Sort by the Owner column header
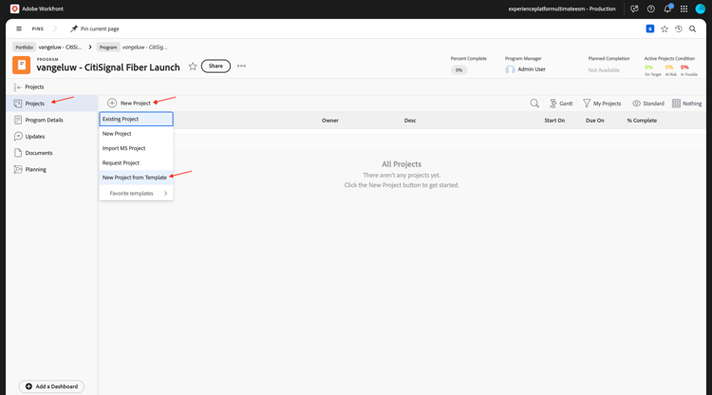This screenshot has height=395, width=712. coord(330,121)
